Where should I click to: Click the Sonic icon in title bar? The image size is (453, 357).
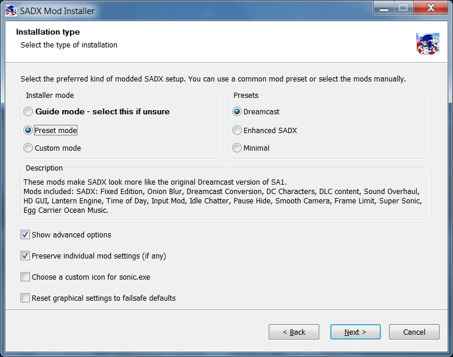tap(11, 11)
